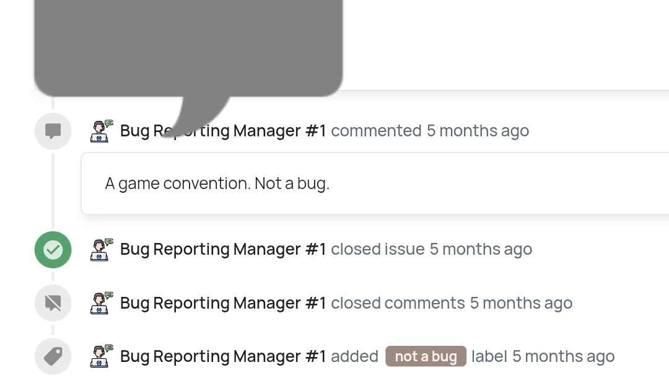Click '5 months ago' beside closed comments event
Image resolution: width=669 pixels, height=388 pixels.
(x=521, y=303)
